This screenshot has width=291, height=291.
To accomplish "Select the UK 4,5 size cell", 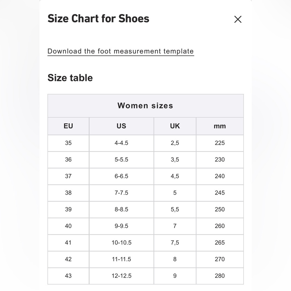I will 175,176.
